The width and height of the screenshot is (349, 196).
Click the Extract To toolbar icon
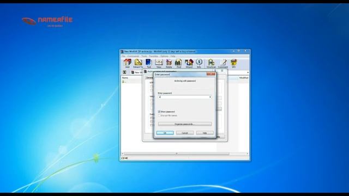coord(138,64)
